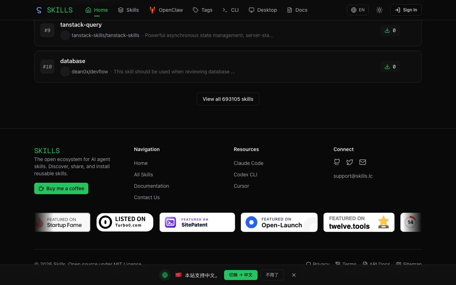Click the 不用了 decline button
The height and width of the screenshot is (285, 456).
(x=272, y=275)
